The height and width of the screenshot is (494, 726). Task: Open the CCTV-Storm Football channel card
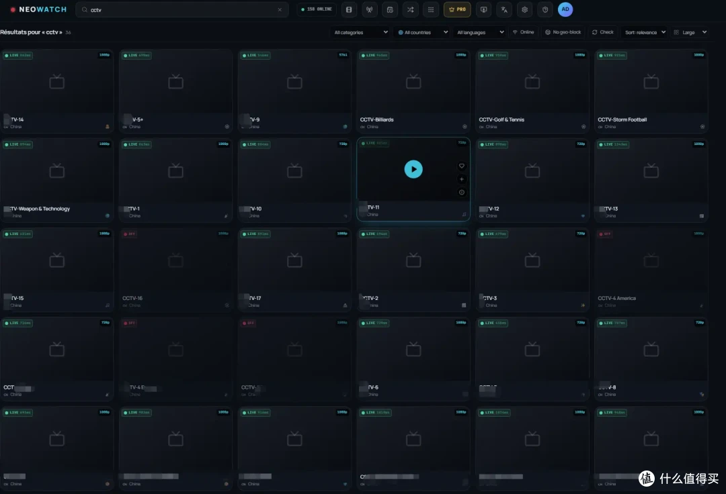click(651, 91)
